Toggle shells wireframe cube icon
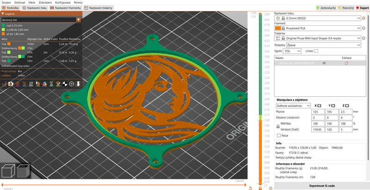 [72, 84]
